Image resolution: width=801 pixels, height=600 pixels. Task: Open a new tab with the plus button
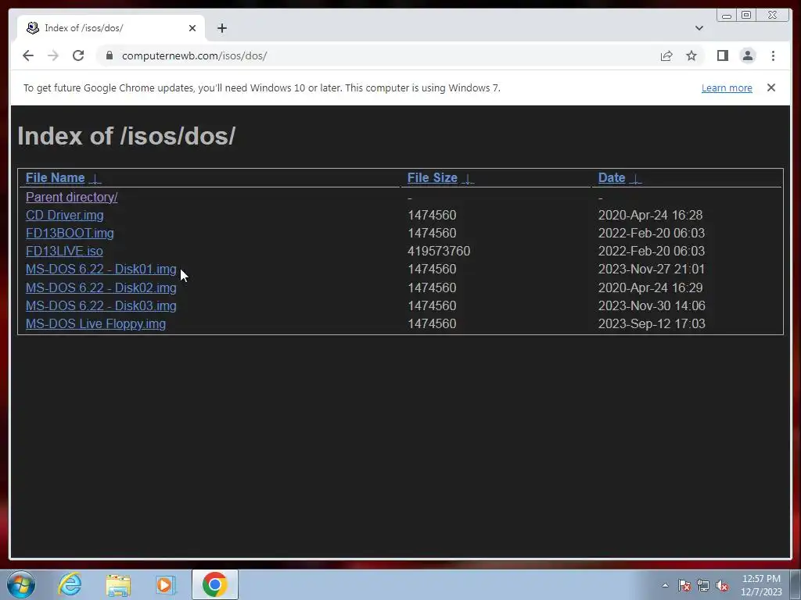[x=221, y=28]
